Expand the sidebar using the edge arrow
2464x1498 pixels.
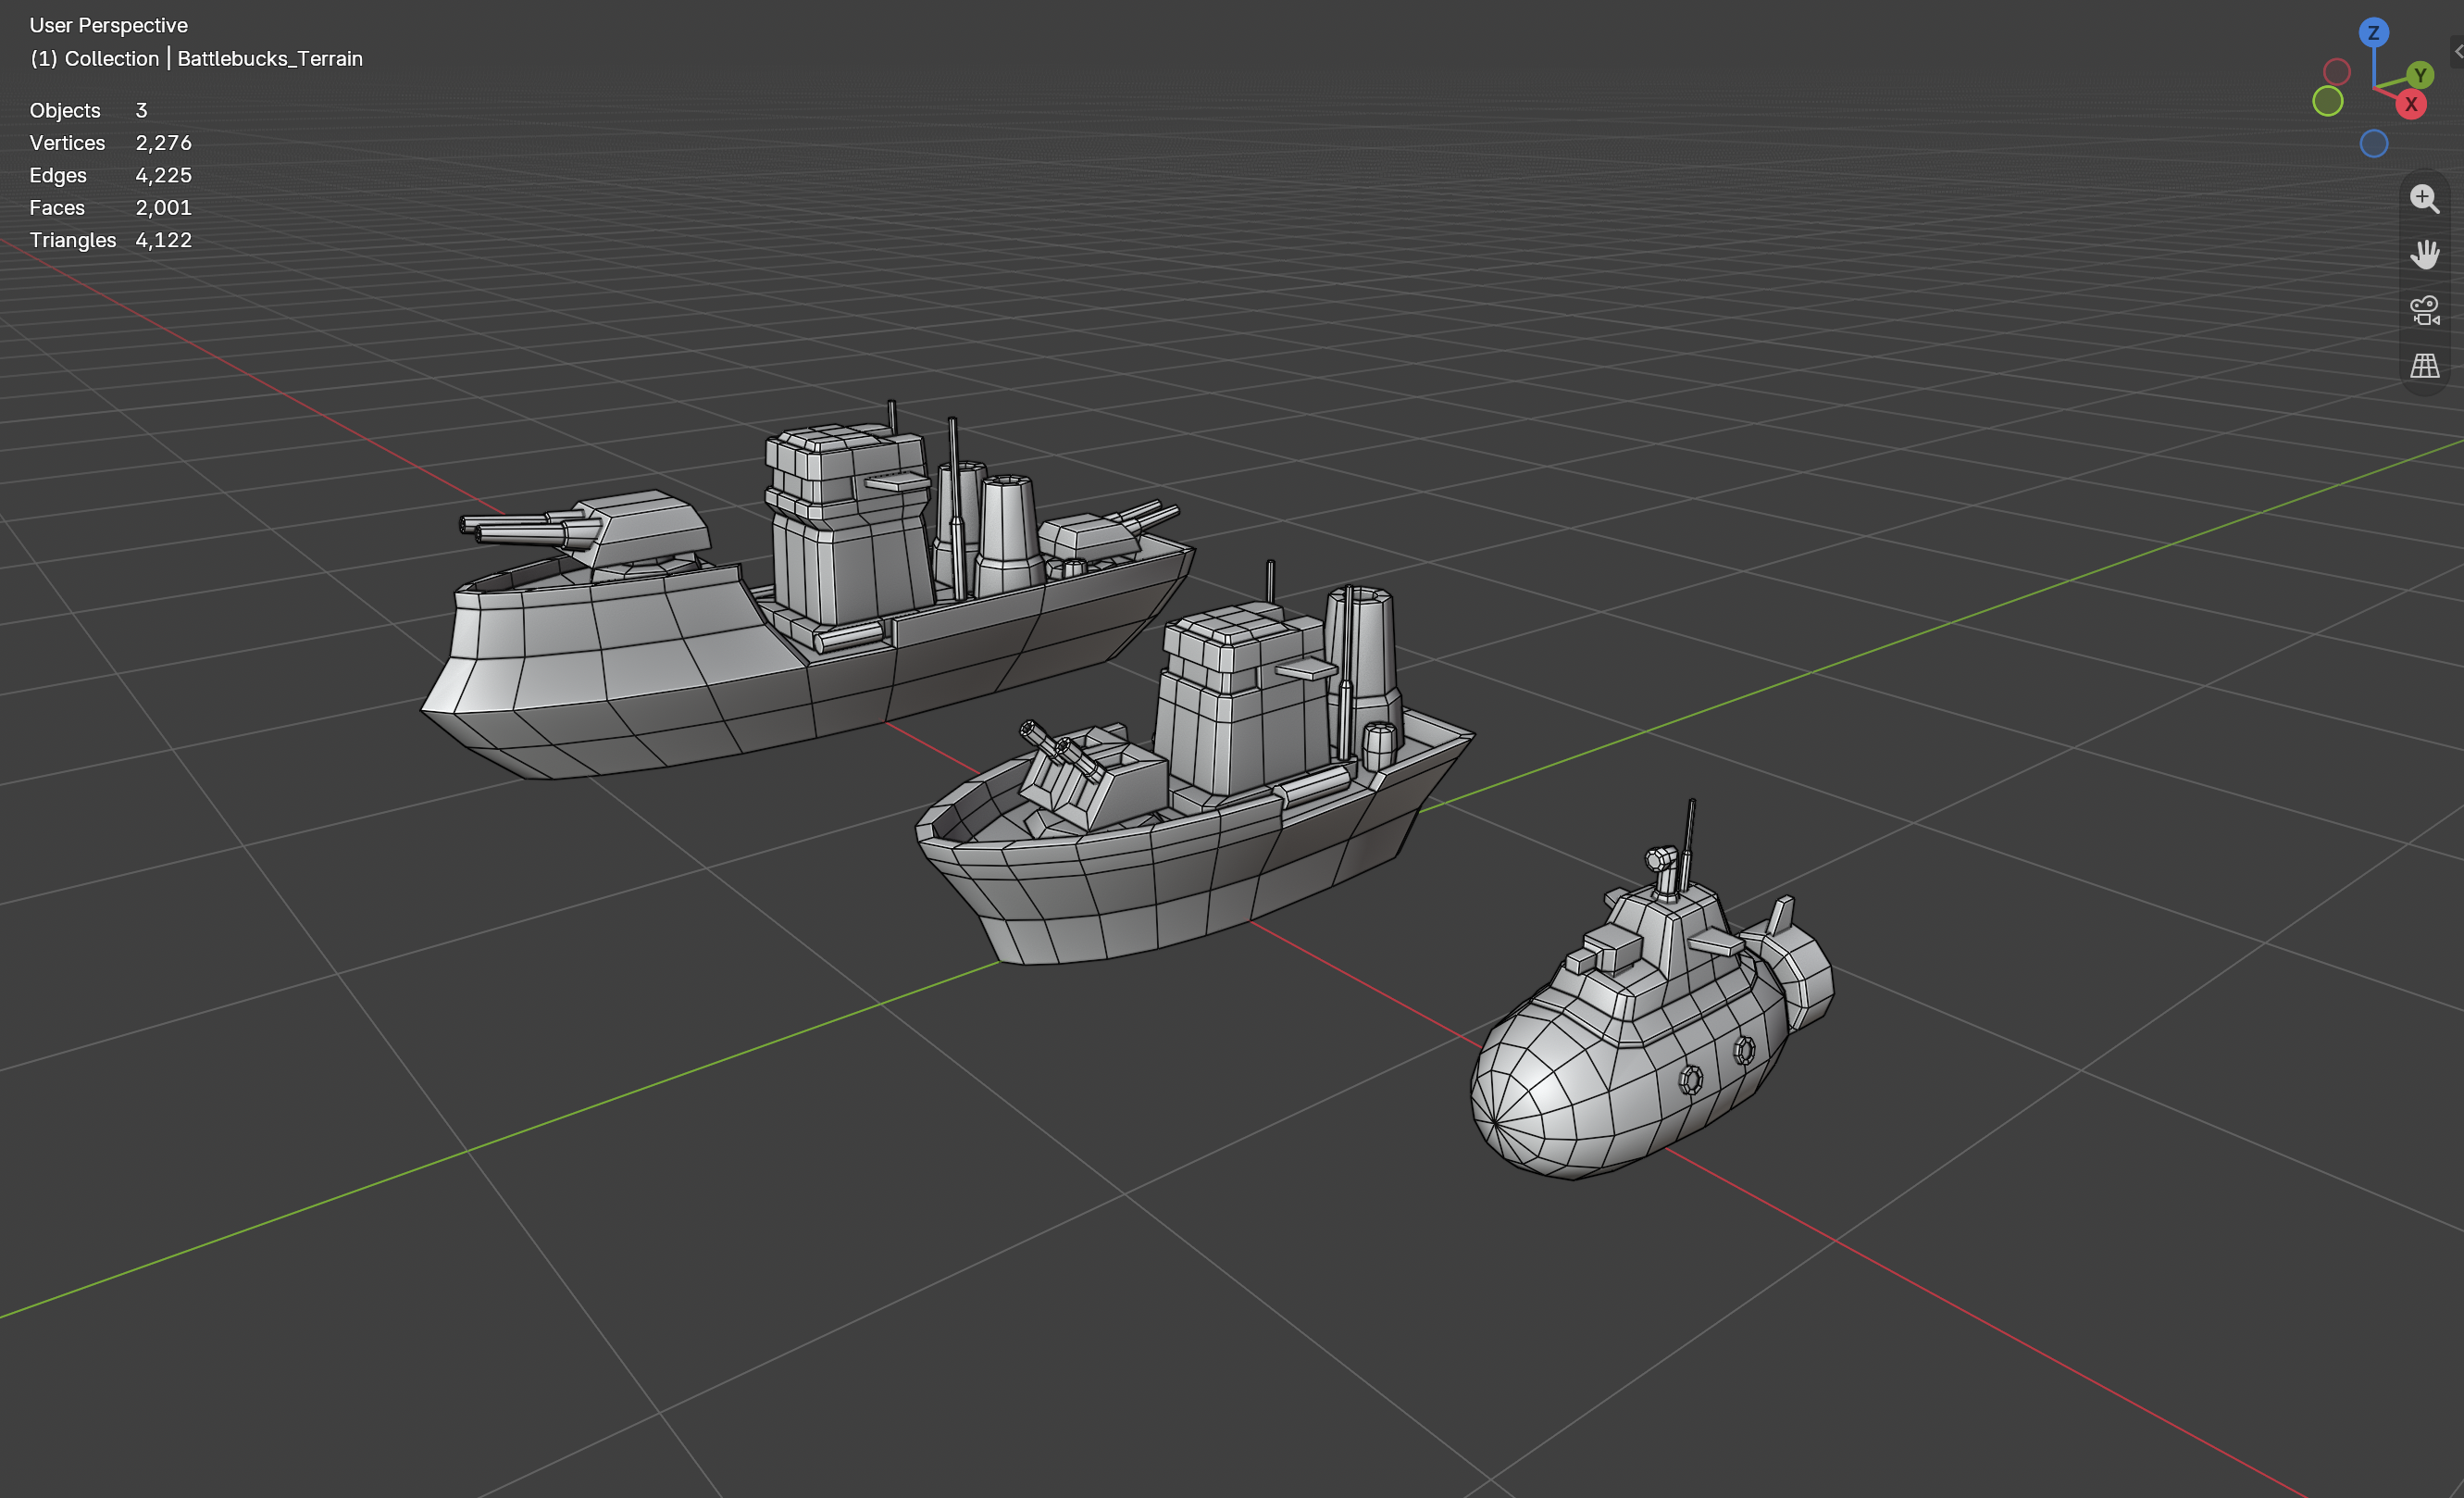coord(2457,51)
